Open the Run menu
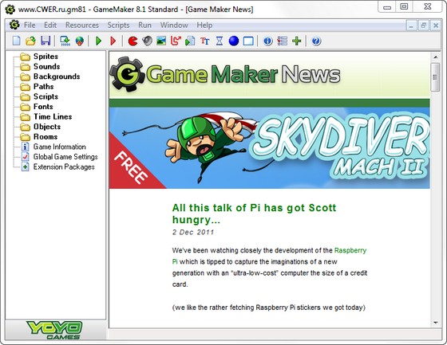The image size is (447, 345). click(x=144, y=25)
